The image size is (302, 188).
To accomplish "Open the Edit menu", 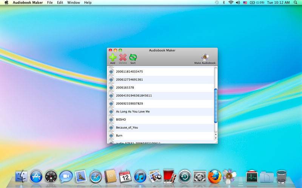I will tap(60, 3).
